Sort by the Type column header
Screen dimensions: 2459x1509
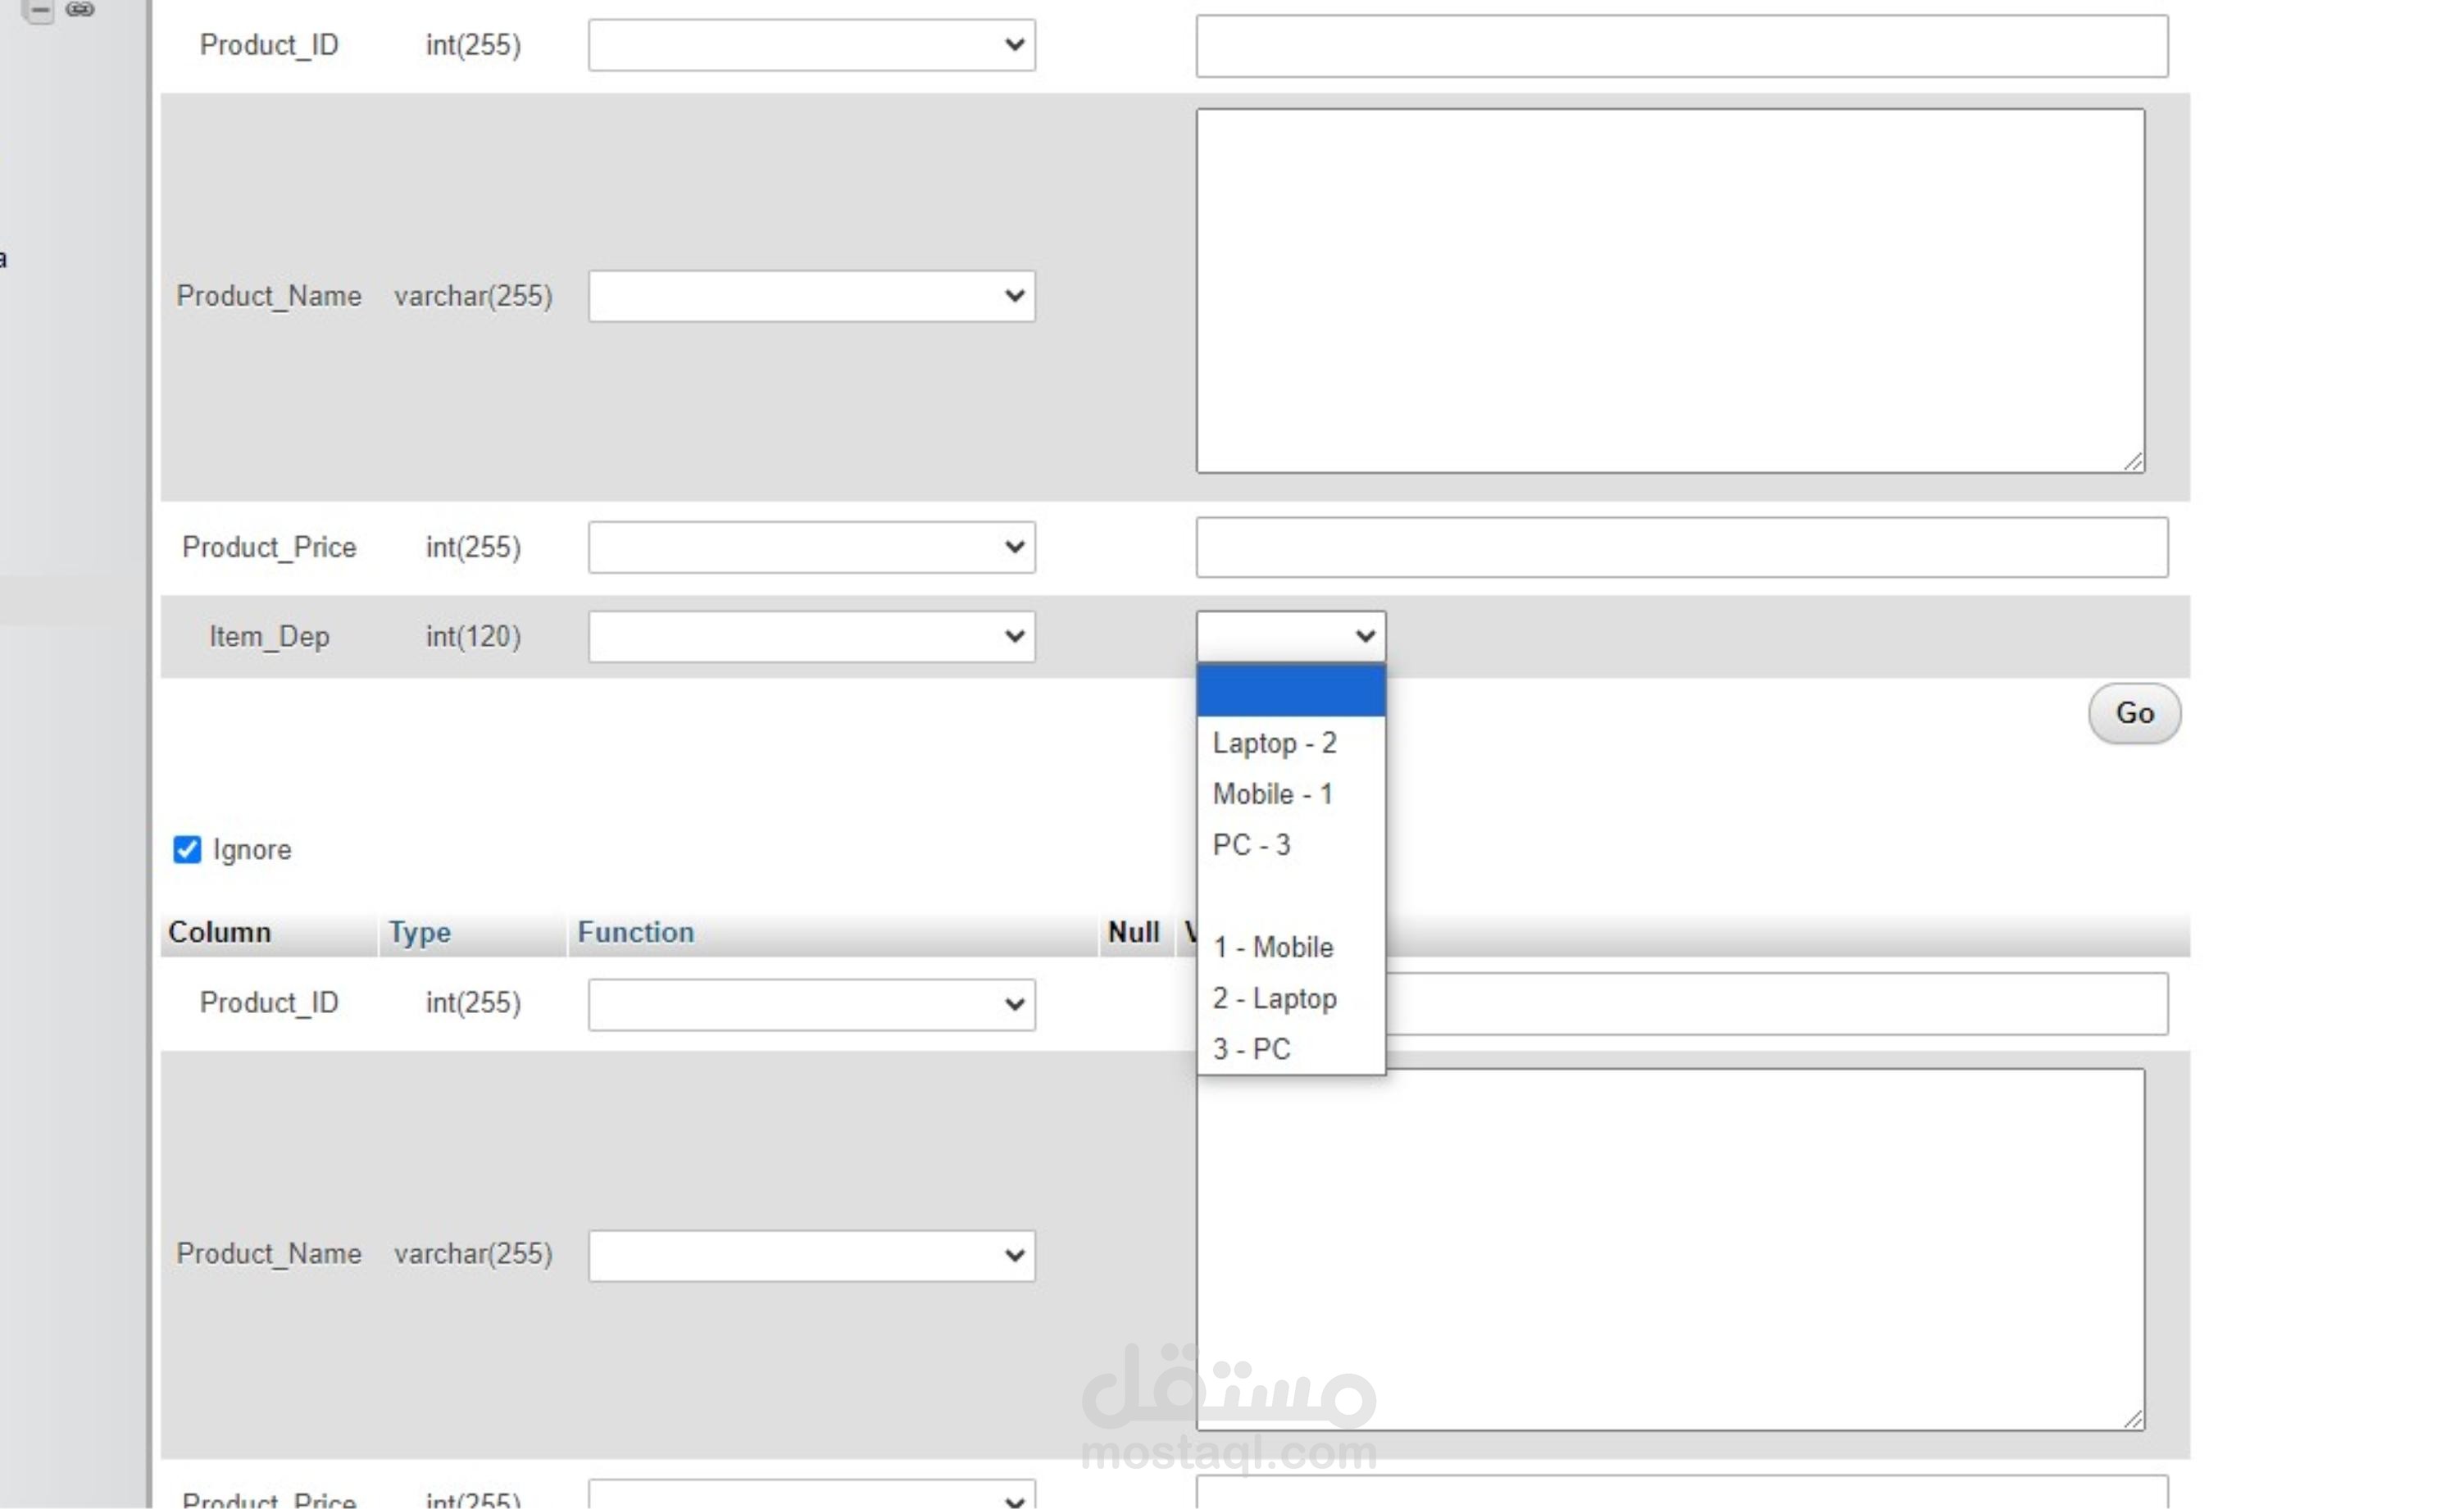(419, 932)
